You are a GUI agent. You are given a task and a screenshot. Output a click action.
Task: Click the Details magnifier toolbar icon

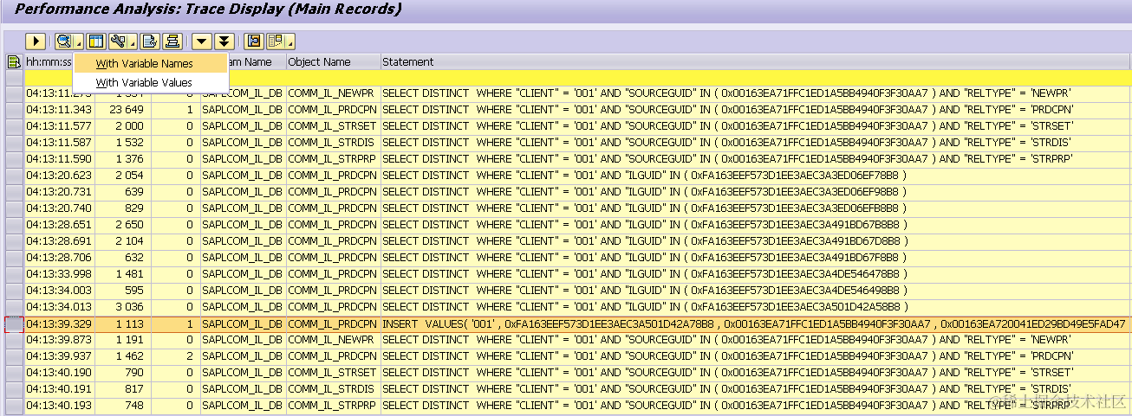pyautogui.click(x=64, y=42)
